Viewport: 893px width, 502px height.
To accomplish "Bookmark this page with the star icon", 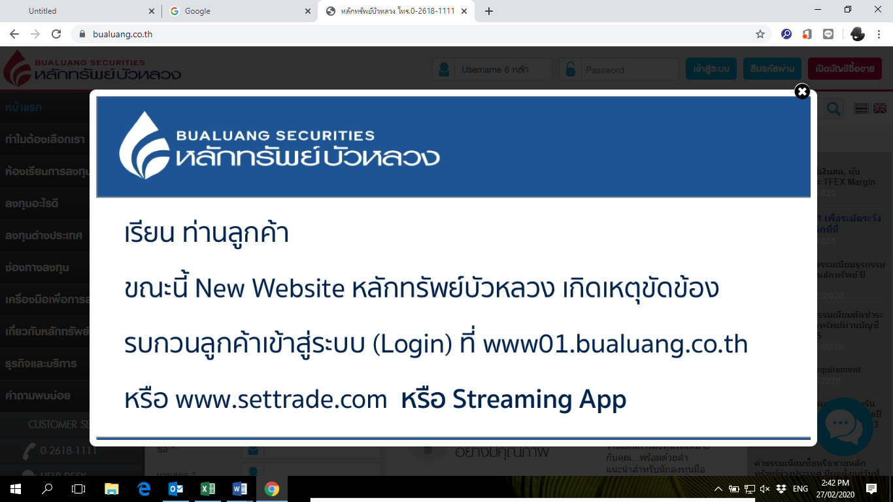I will point(760,34).
